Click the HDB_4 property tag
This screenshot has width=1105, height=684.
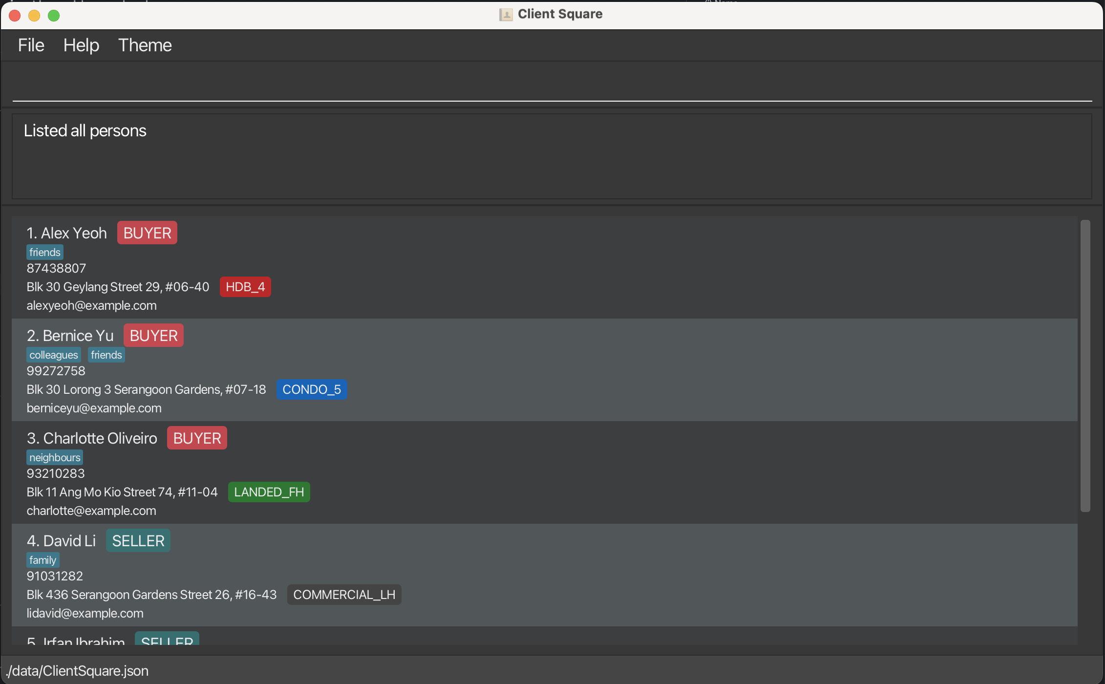point(245,287)
